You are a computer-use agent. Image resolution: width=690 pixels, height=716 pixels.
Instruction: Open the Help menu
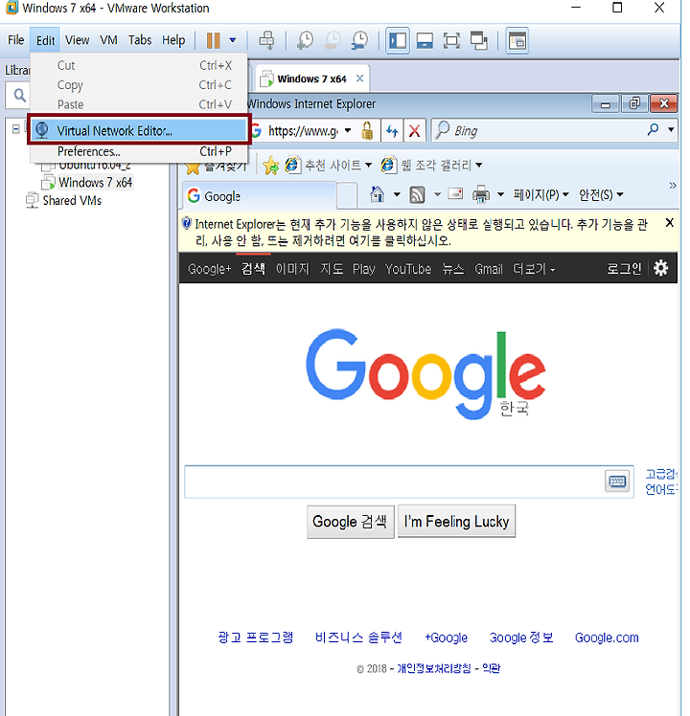173,40
